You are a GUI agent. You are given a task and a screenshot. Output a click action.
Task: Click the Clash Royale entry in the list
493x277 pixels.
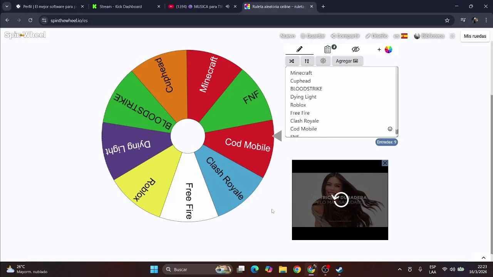tap(304, 121)
